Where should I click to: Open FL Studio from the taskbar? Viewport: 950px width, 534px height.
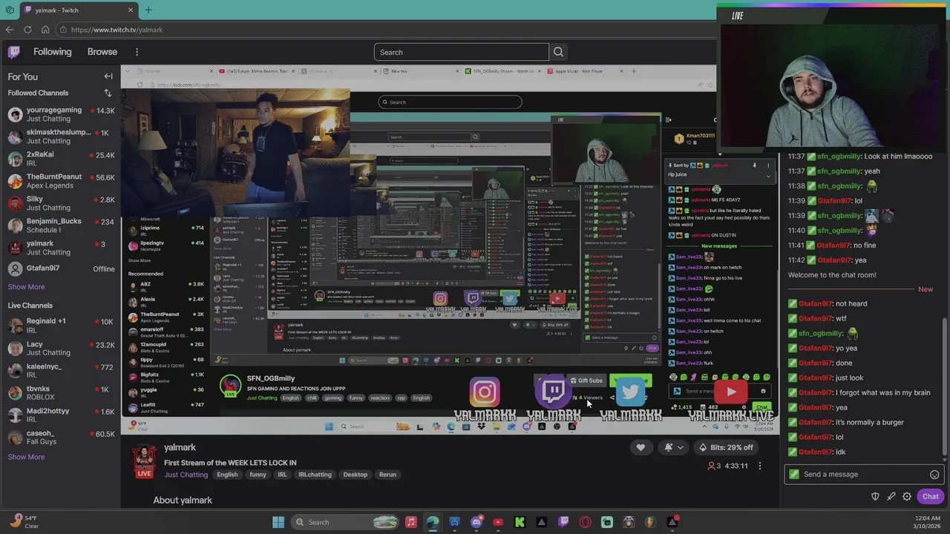click(650, 522)
